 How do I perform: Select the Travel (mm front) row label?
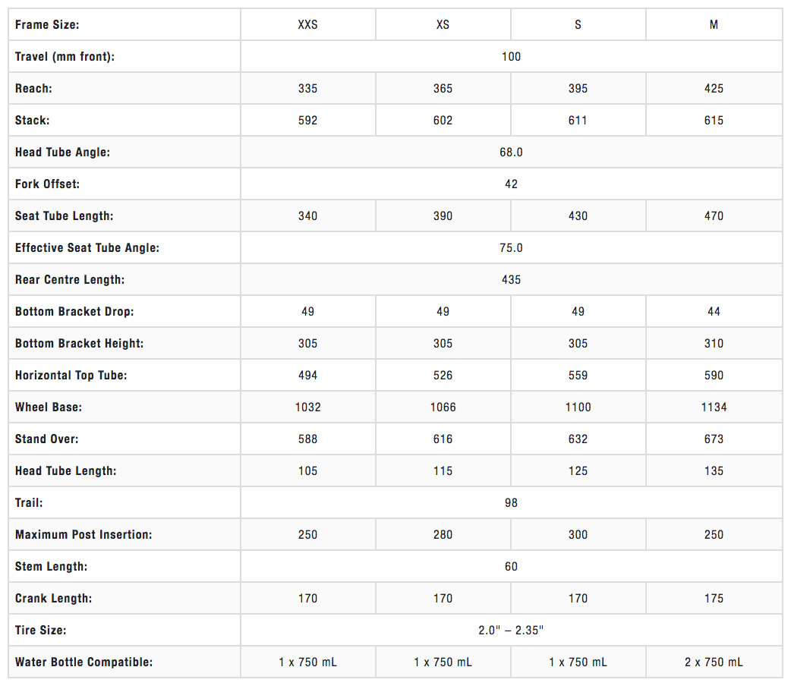point(65,56)
